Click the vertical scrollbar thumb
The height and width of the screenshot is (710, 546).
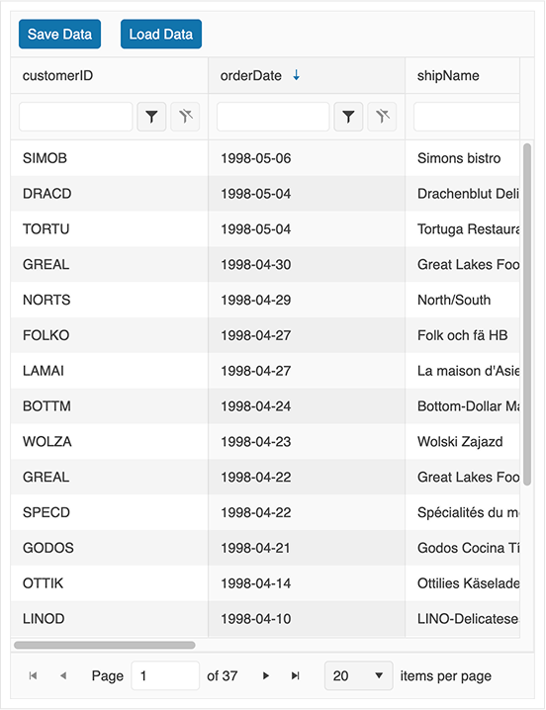click(x=527, y=314)
